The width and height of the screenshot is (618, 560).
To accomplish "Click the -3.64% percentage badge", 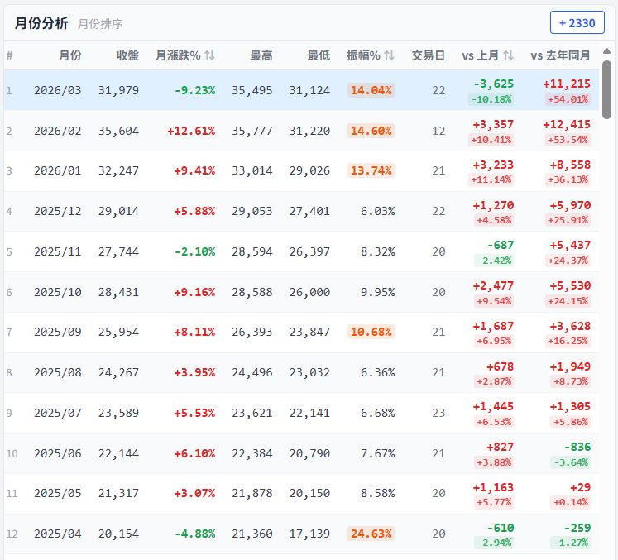I will click(x=570, y=462).
